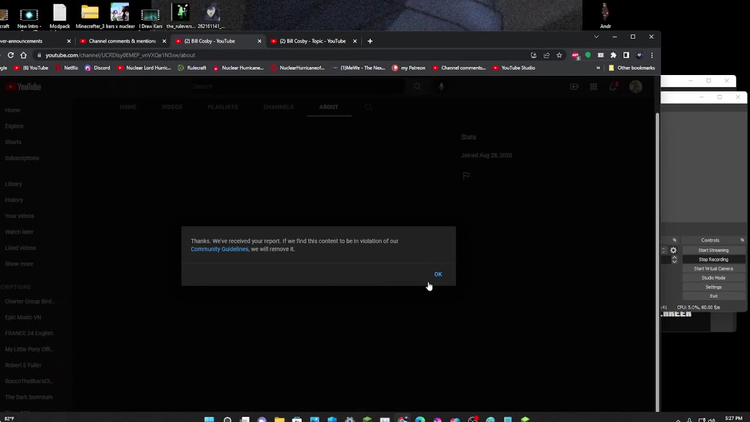Go to the Chrome home page button
The image size is (750, 422).
23,55
